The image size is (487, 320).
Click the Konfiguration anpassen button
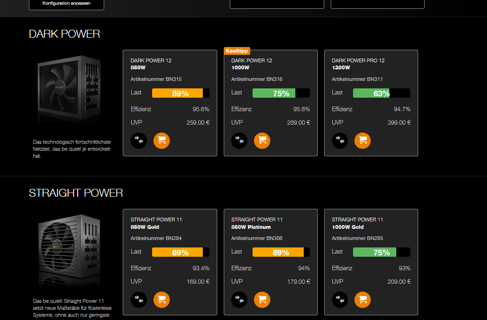pos(67,4)
